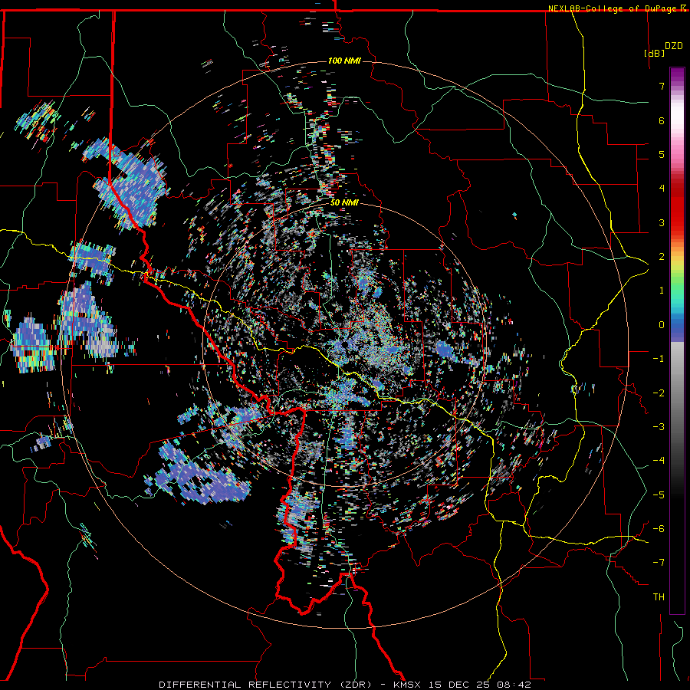Click the 50 NMI range ring label

[344, 203]
